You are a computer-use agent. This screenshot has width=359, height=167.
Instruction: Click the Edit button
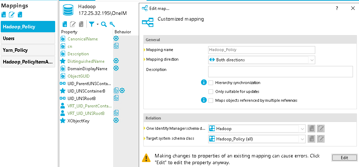tap(344, 158)
